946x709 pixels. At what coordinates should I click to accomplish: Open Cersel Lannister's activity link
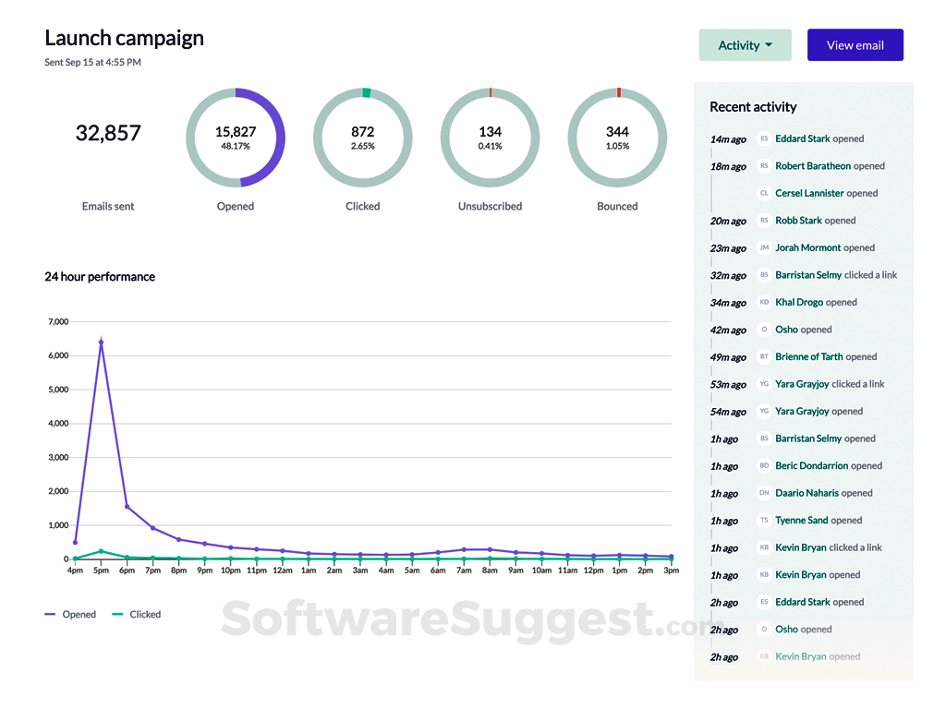coord(809,193)
